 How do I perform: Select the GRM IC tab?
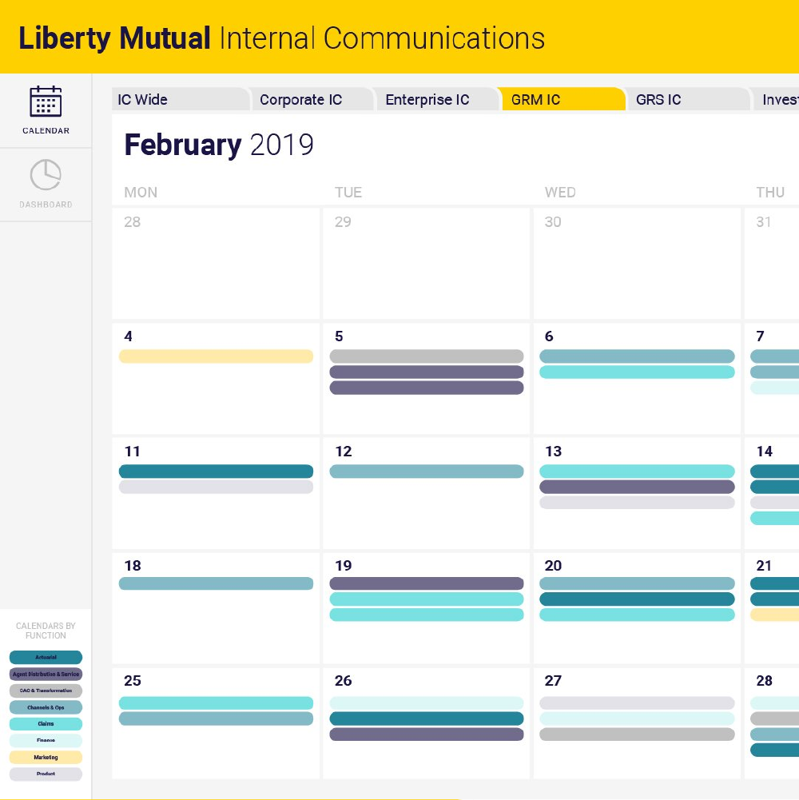click(563, 99)
